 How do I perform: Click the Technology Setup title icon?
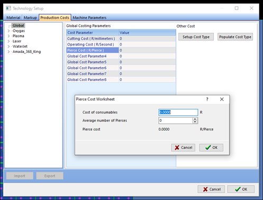point(8,8)
